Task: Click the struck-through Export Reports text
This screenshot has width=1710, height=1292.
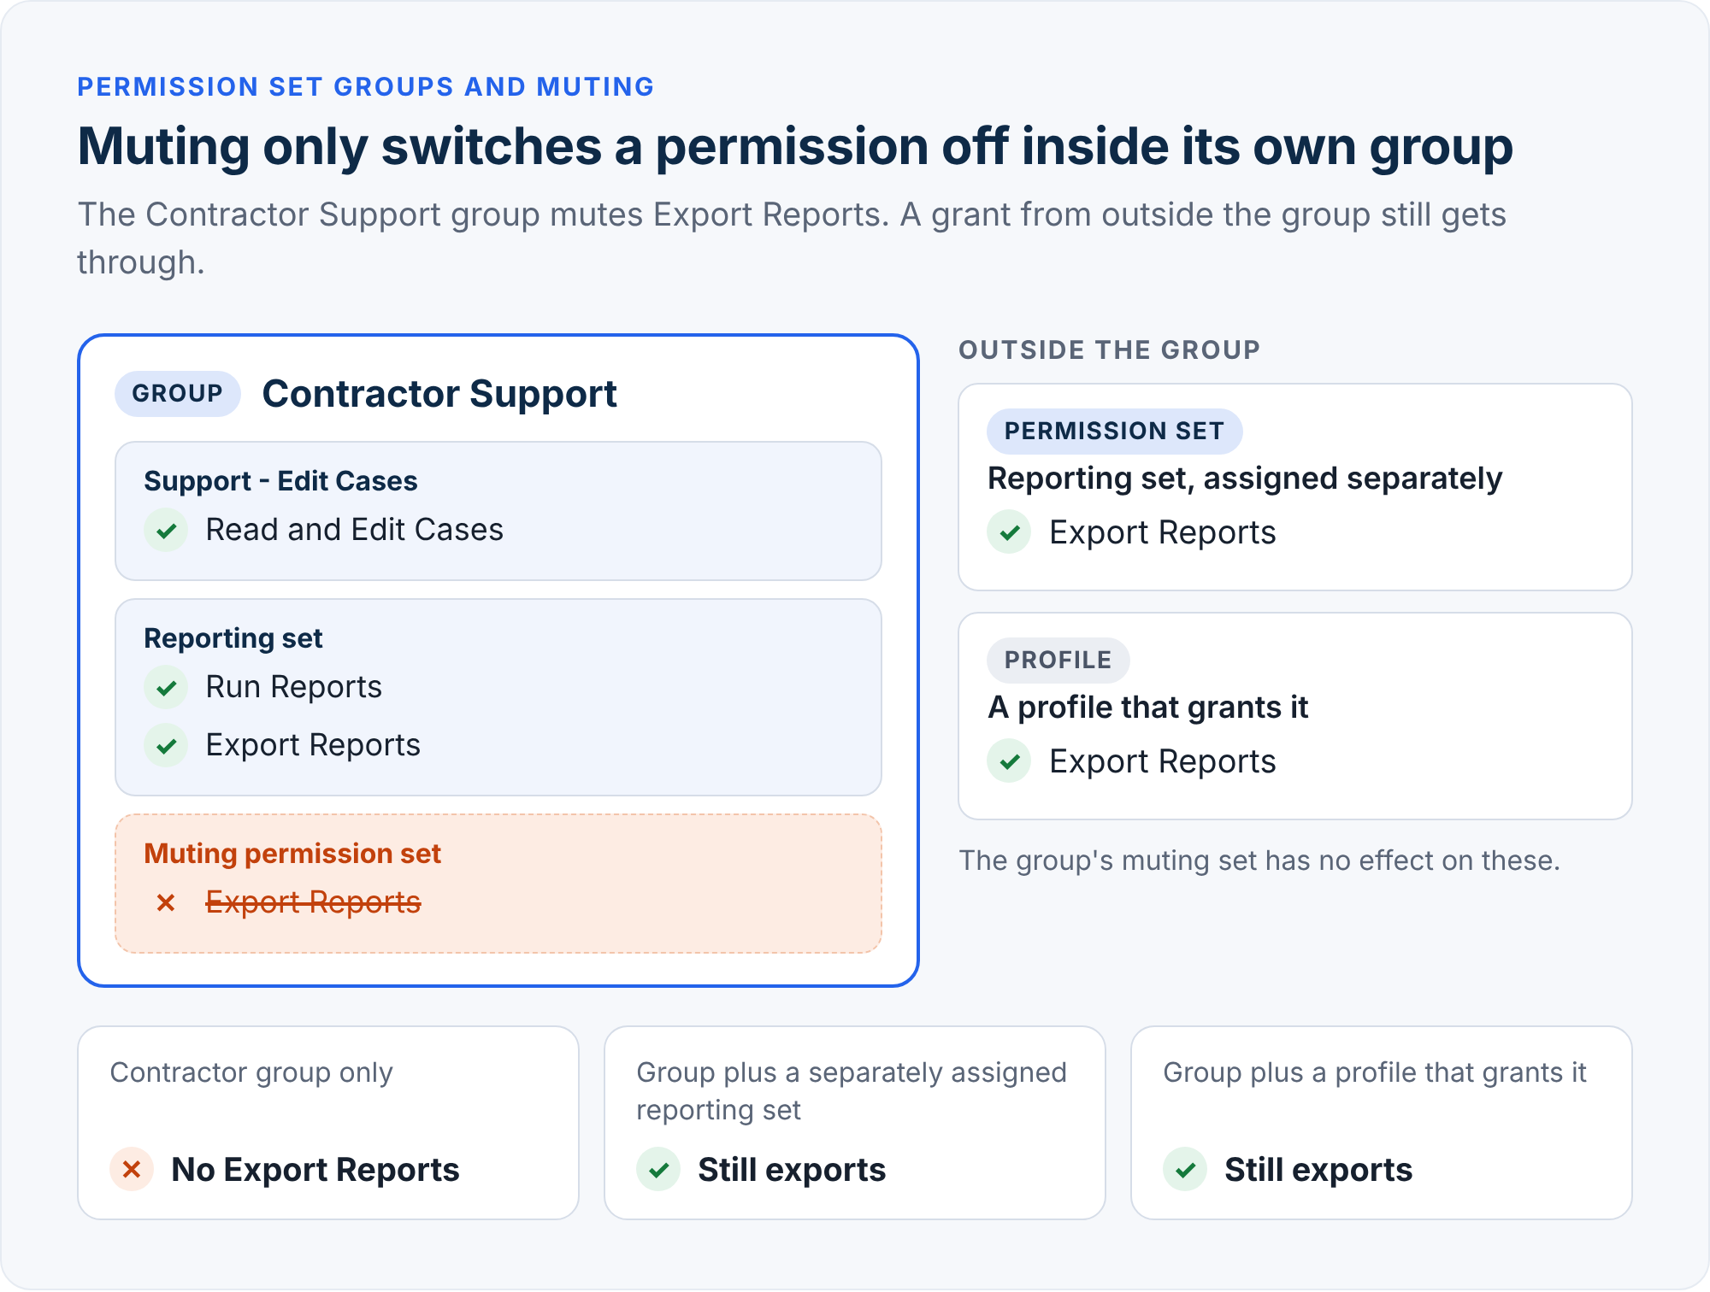Action: [314, 902]
